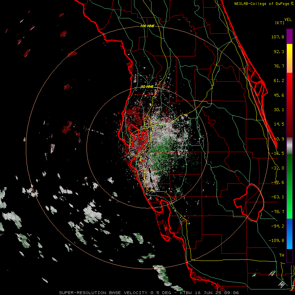The width and height of the screenshot is (295, 295).
Task: Select the -16.5 value on the velocity scale
Action: (x=278, y=153)
